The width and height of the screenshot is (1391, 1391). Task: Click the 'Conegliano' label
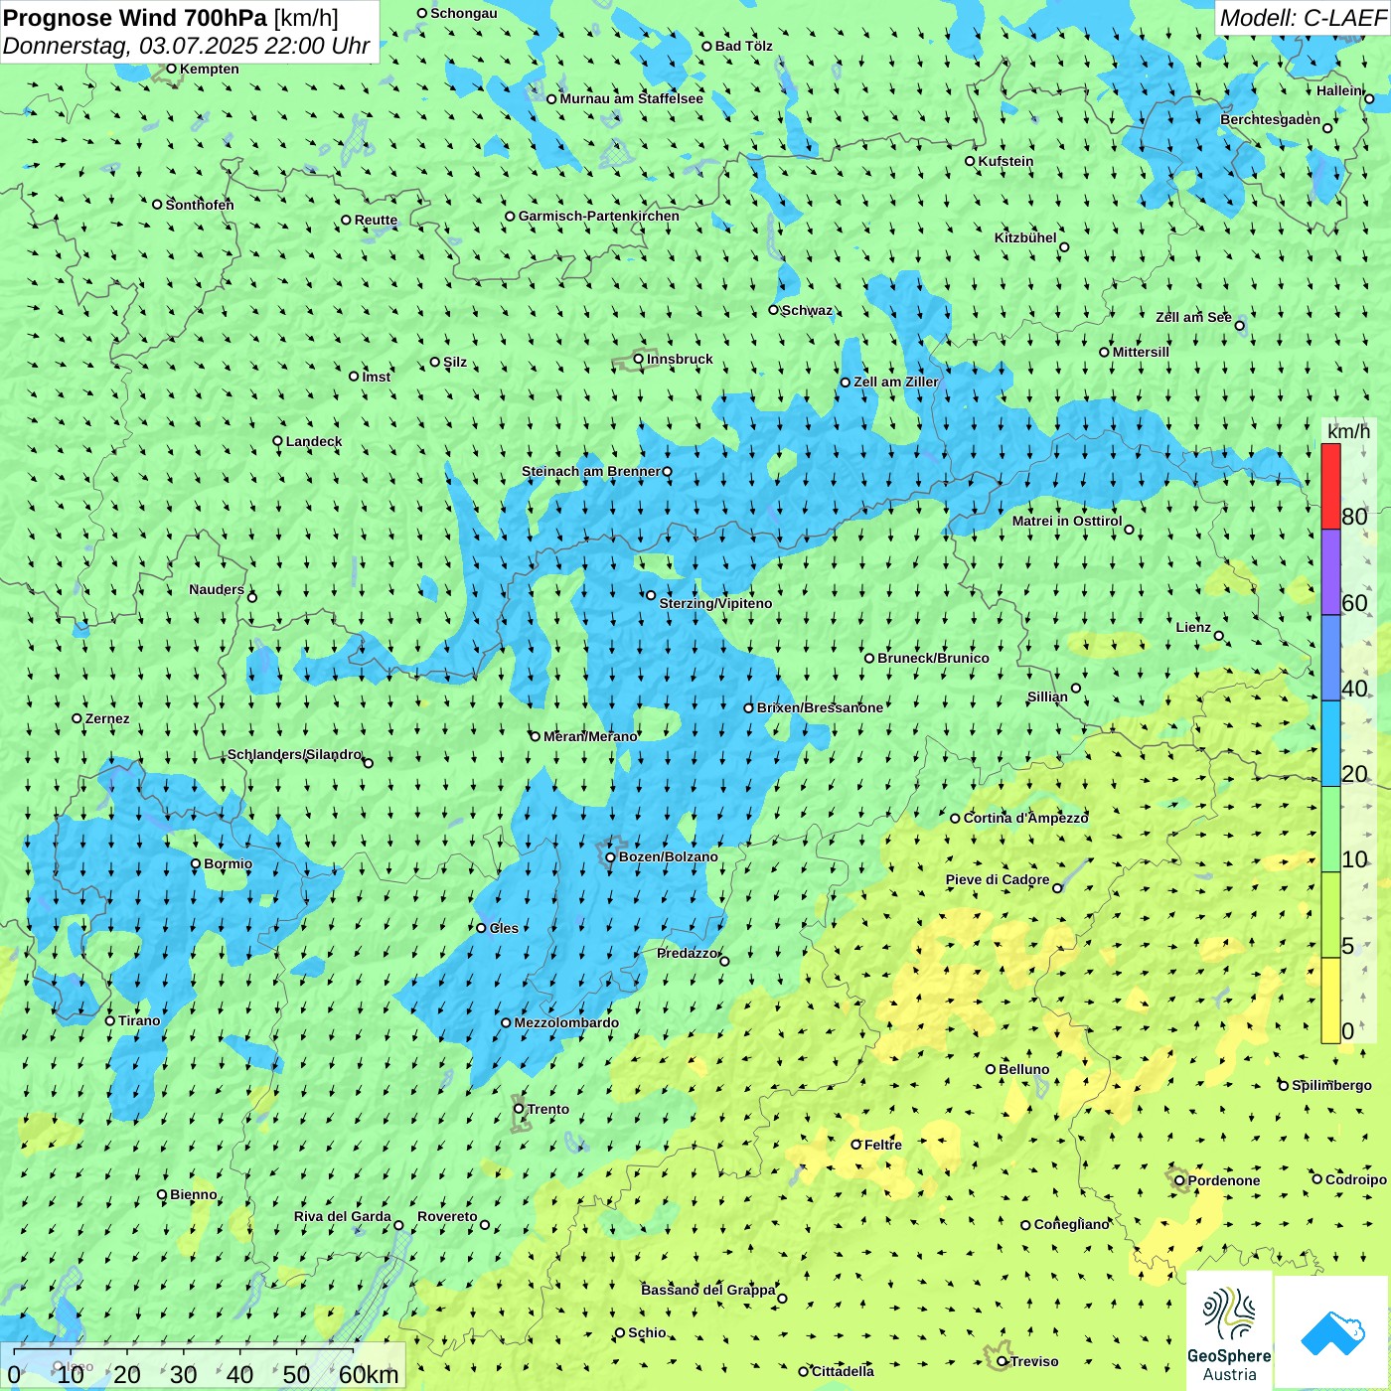[1071, 1224]
